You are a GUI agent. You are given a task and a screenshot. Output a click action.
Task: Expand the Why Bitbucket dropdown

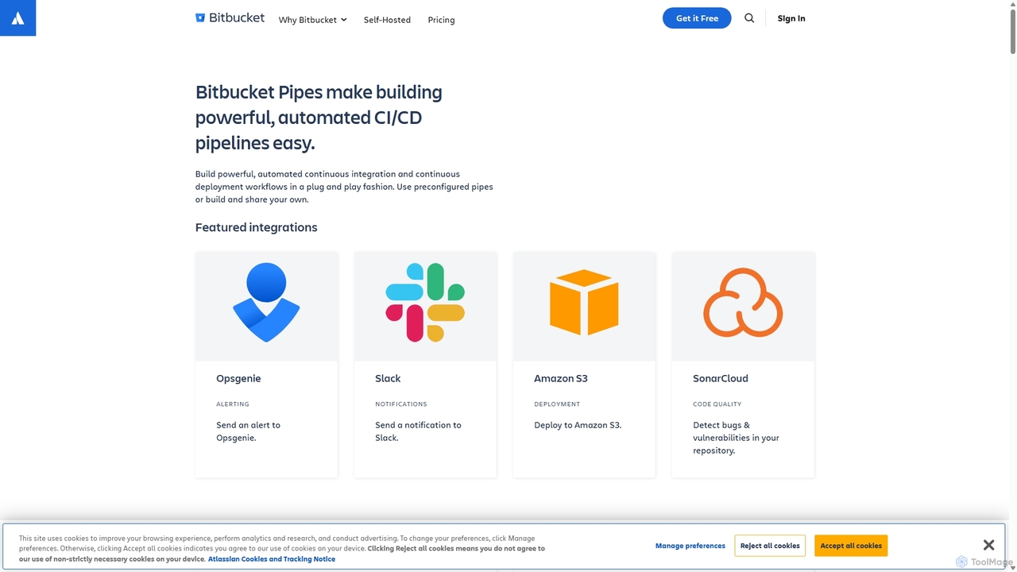pyautogui.click(x=312, y=20)
